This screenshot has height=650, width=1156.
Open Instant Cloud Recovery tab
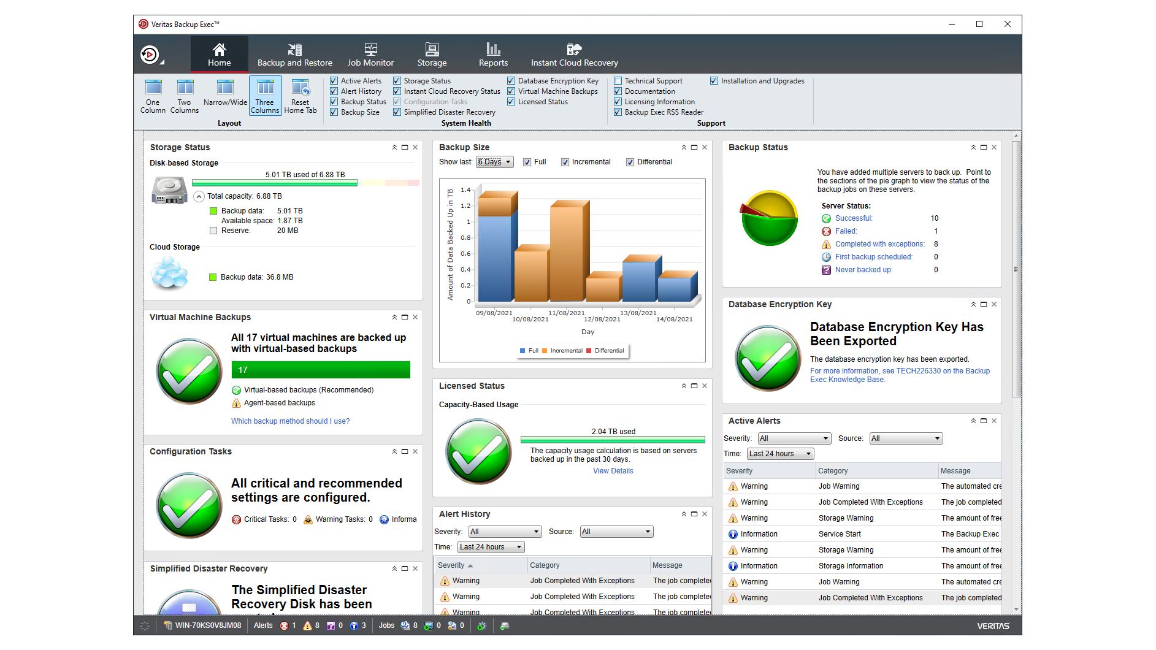click(x=575, y=54)
